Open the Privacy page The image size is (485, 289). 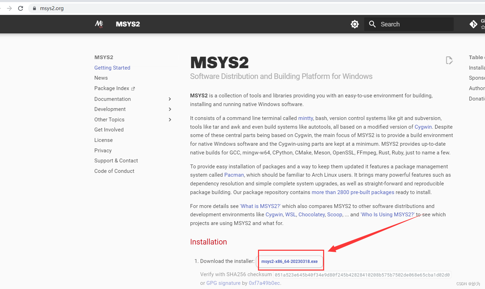pos(103,151)
